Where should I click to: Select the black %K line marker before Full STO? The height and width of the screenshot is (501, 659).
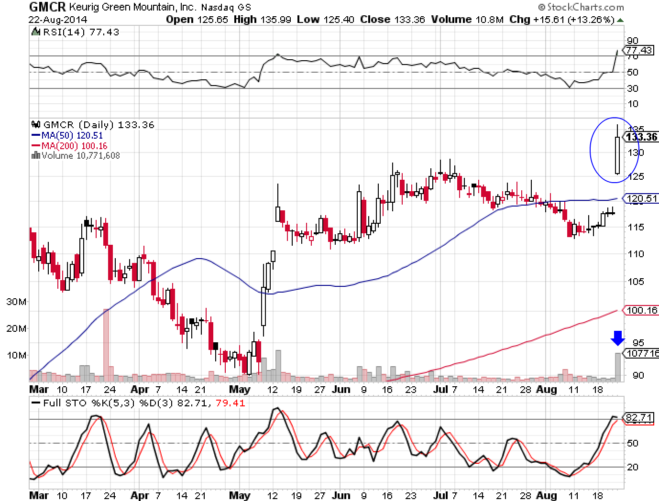(36, 403)
